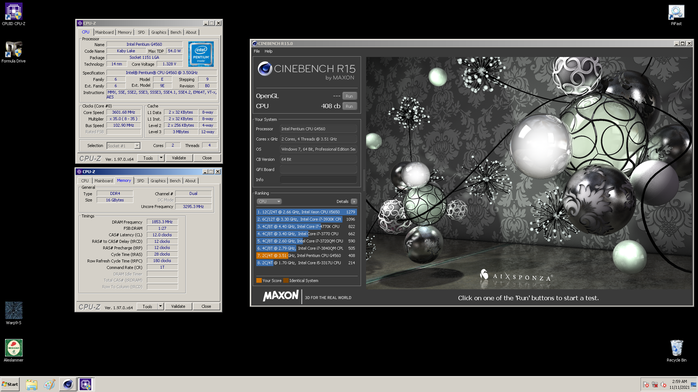Click the Processor field in Cinebench
This screenshot has height=392, width=698.
click(318, 129)
